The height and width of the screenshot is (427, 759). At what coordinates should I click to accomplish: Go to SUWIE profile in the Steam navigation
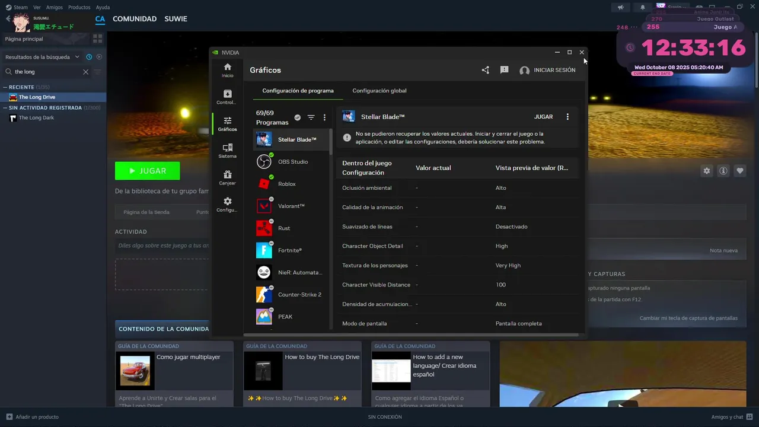pyautogui.click(x=176, y=19)
